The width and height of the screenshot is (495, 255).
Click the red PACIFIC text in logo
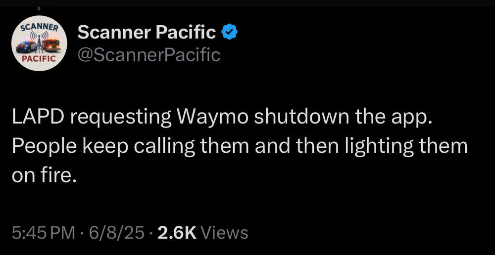(39, 58)
